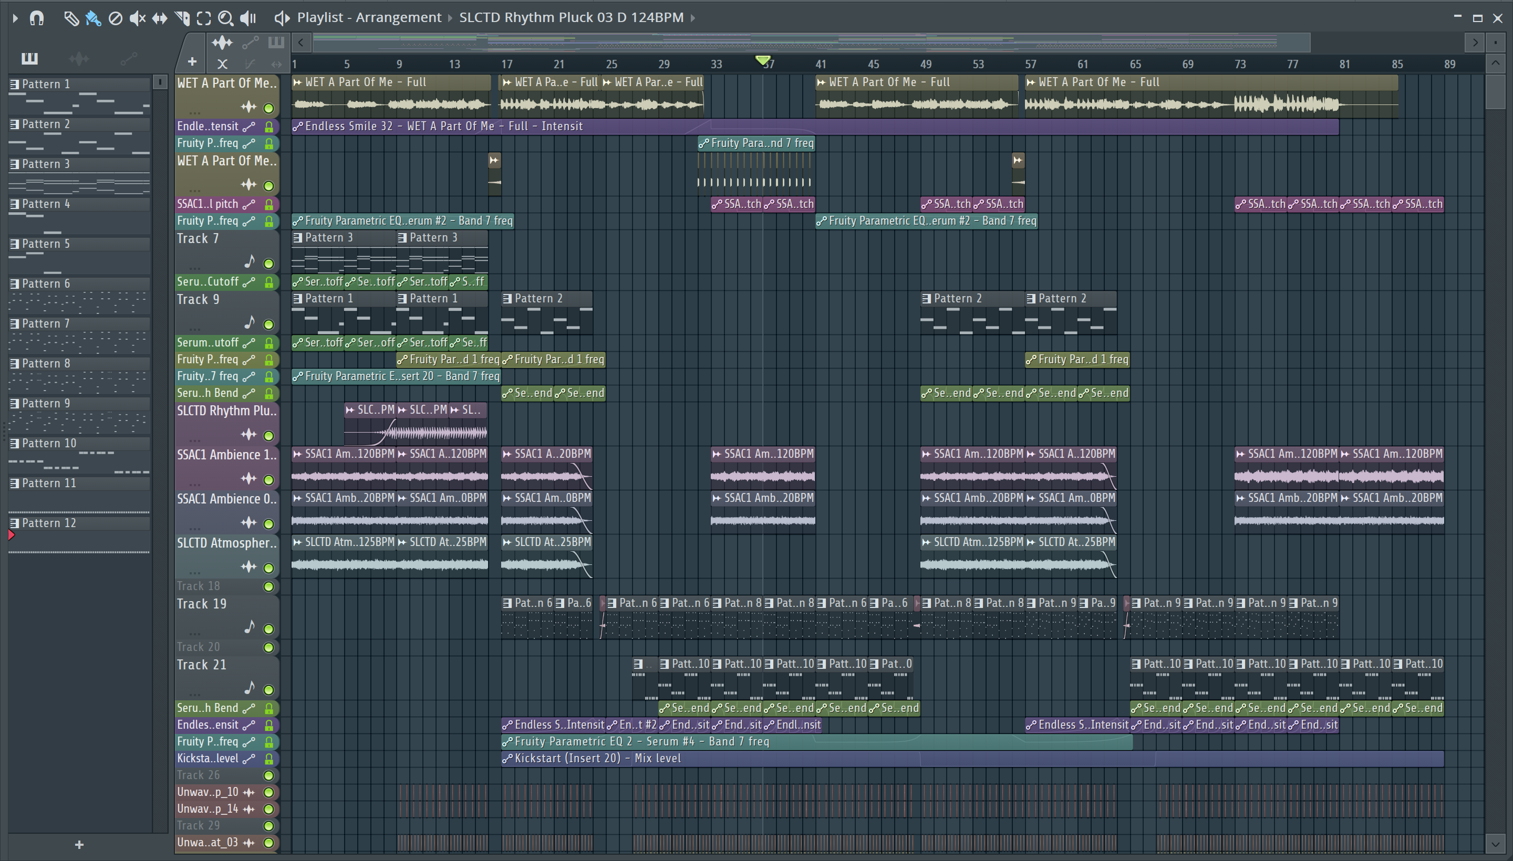Click the vertical scrollbar thumb
The image size is (1513, 861).
click(1495, 92)
